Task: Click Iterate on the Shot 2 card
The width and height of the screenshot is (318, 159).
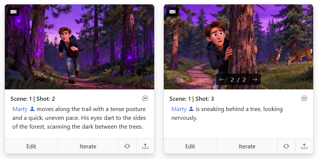Action: (88, 146)
